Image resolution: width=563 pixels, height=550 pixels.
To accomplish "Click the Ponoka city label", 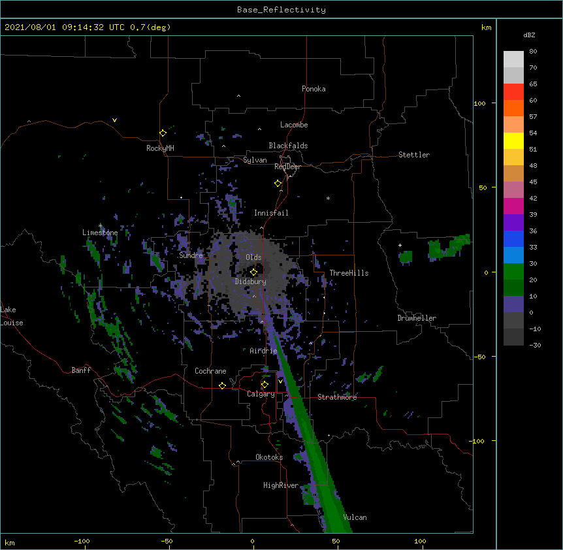I will point(314,89).
